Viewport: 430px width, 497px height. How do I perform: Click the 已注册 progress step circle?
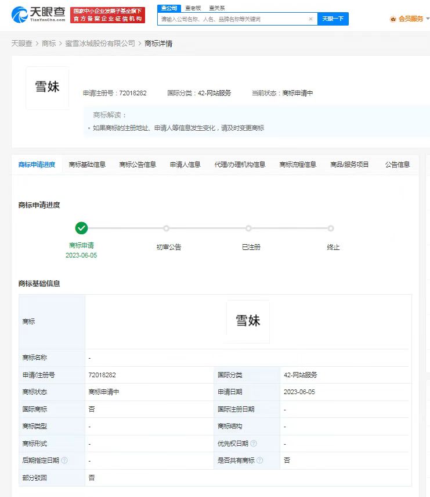(248, 228)
